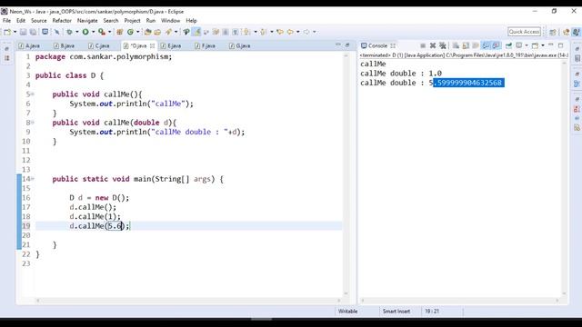The image size is (582, 327).
Task: Switch to the G.java editor tab
Action: coord(240,45)
